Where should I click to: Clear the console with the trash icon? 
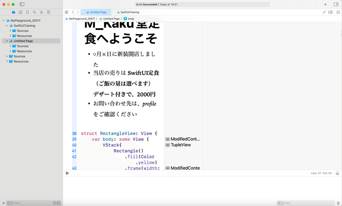click(x=338, y=203)
